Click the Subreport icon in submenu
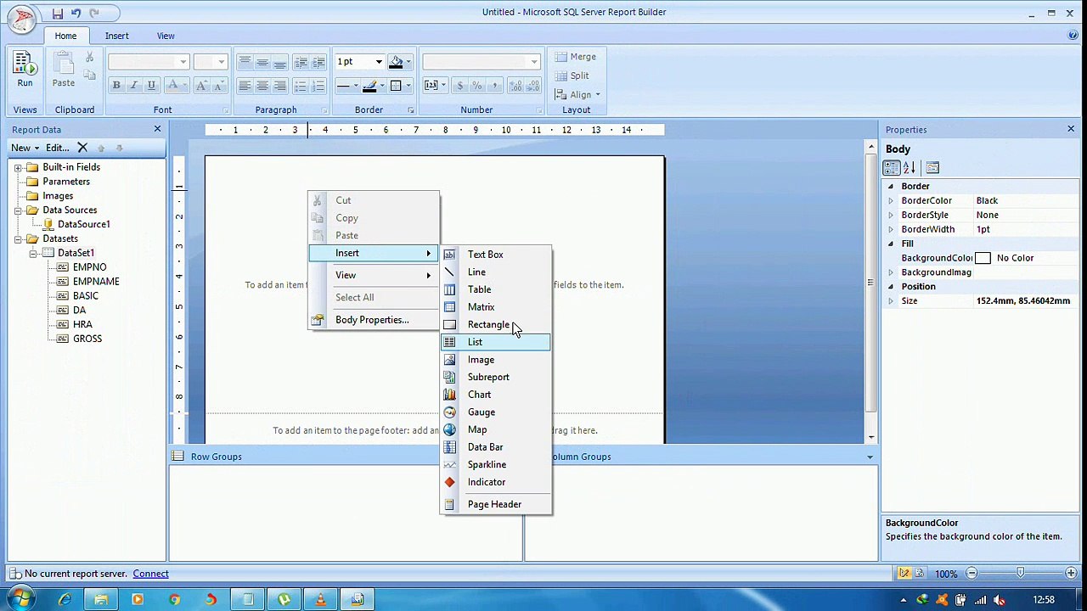1087x611 pixels. click(x=449, y=377)
